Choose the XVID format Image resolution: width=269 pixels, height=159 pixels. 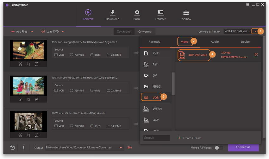click(x=156, y=53)
